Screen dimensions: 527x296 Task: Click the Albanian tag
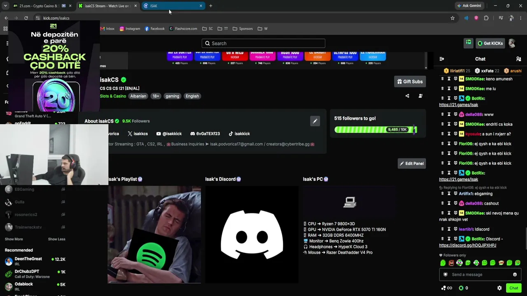click(x=138, y=96)
